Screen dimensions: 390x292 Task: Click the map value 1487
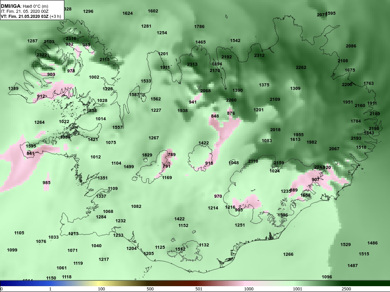coord(353,266)
